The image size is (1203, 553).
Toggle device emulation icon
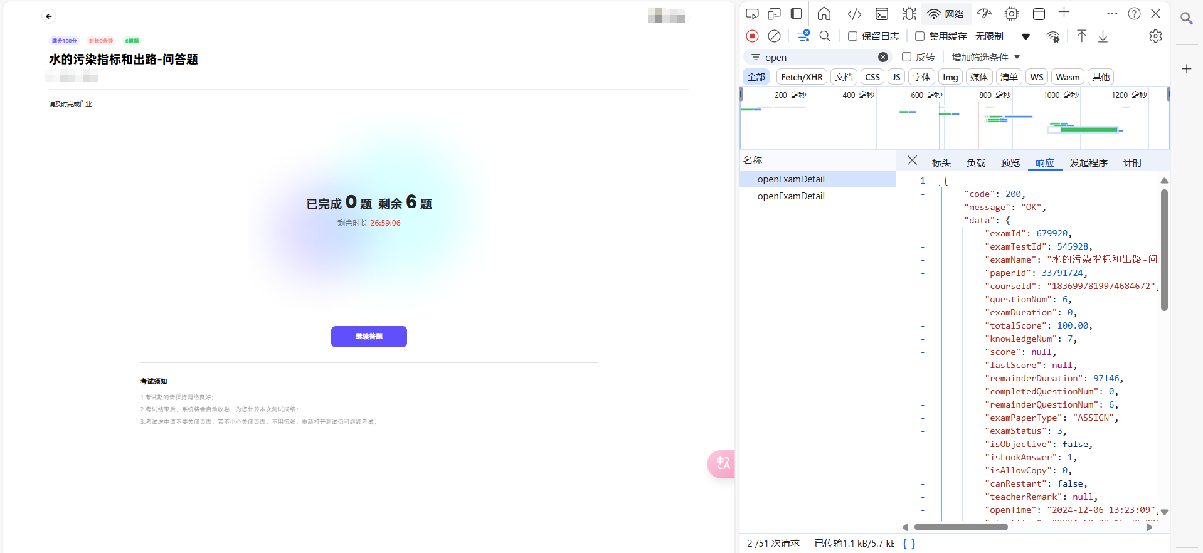point(774,14)
